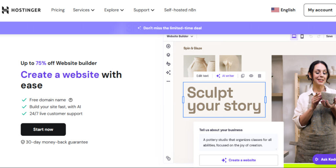Click the Hostinger logo
The width and height of the screenshot is (336, 168).
[21, 10]
